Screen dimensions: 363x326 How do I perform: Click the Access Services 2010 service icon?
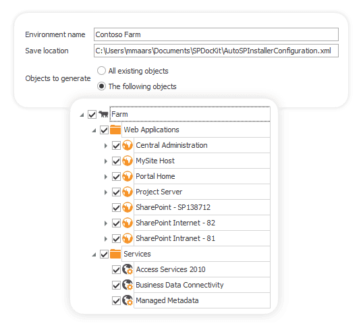pyautogui.click(x=128, y=269)
